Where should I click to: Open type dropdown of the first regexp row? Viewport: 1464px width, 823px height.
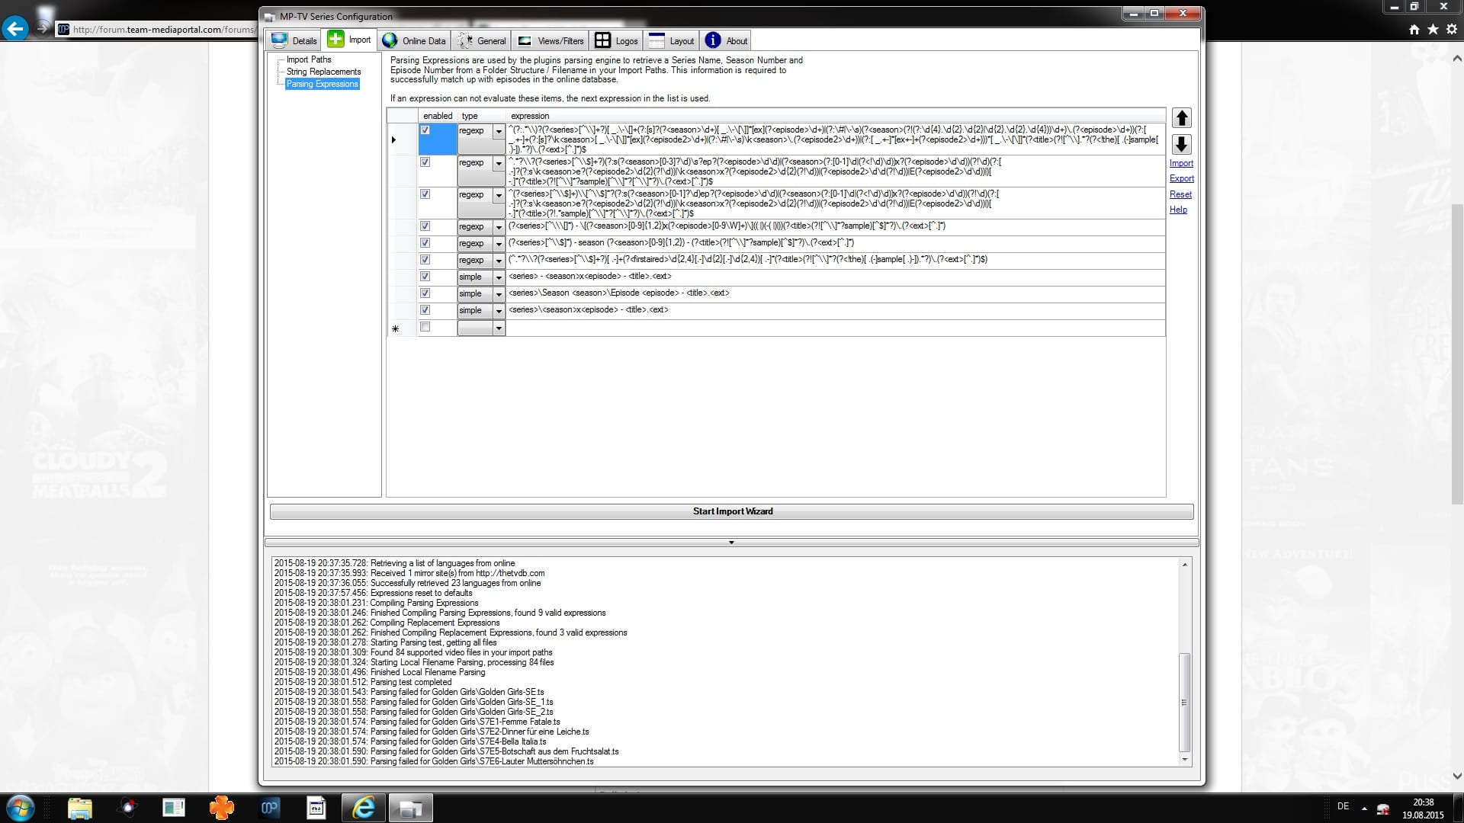tap(499, 132)
